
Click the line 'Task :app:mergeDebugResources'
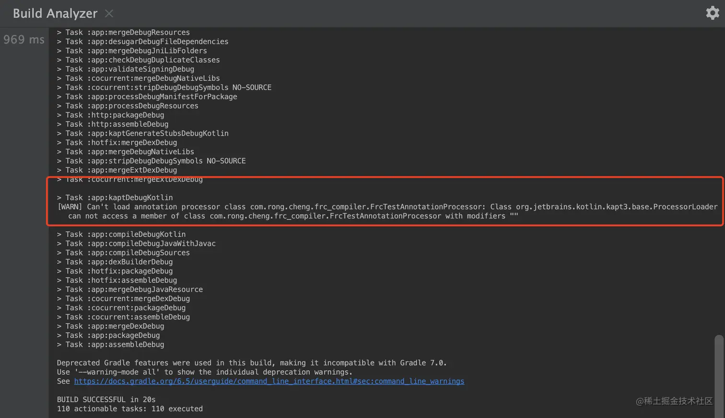click(x=123, y=33)
